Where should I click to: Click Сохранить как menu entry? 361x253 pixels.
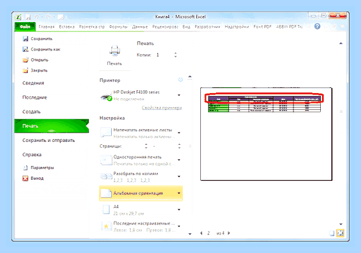[45, 49]
